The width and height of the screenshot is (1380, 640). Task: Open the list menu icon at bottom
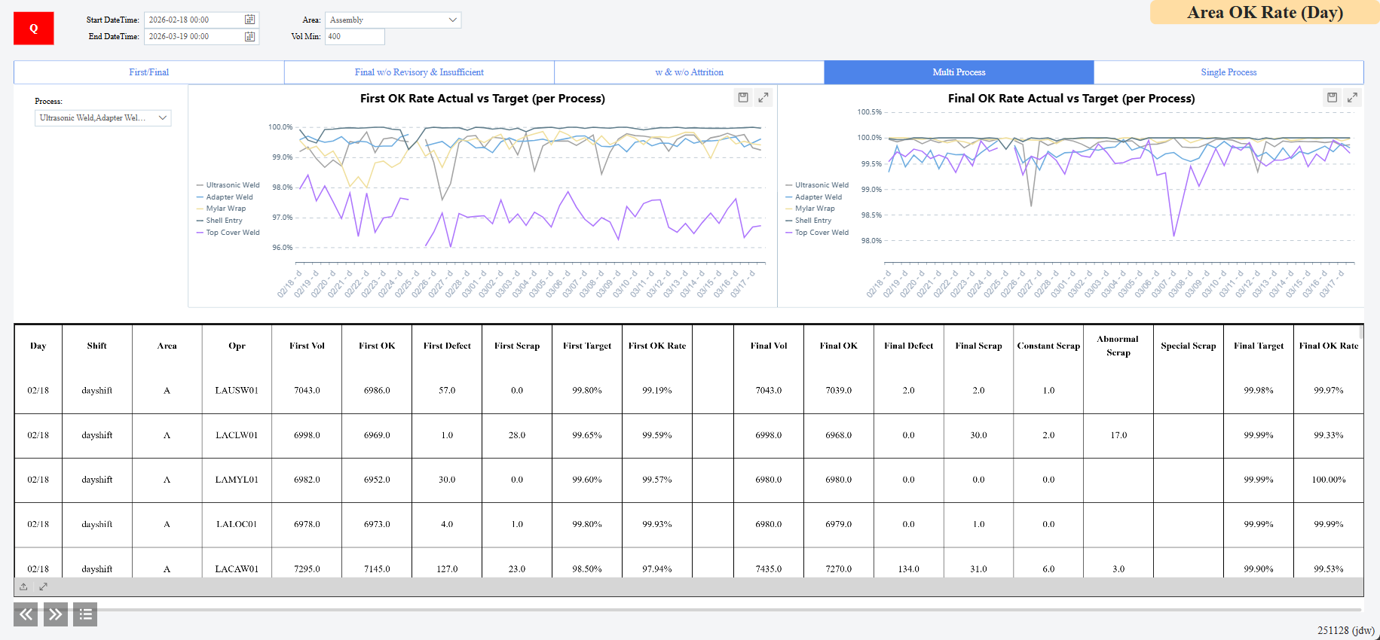coord(85,614)
